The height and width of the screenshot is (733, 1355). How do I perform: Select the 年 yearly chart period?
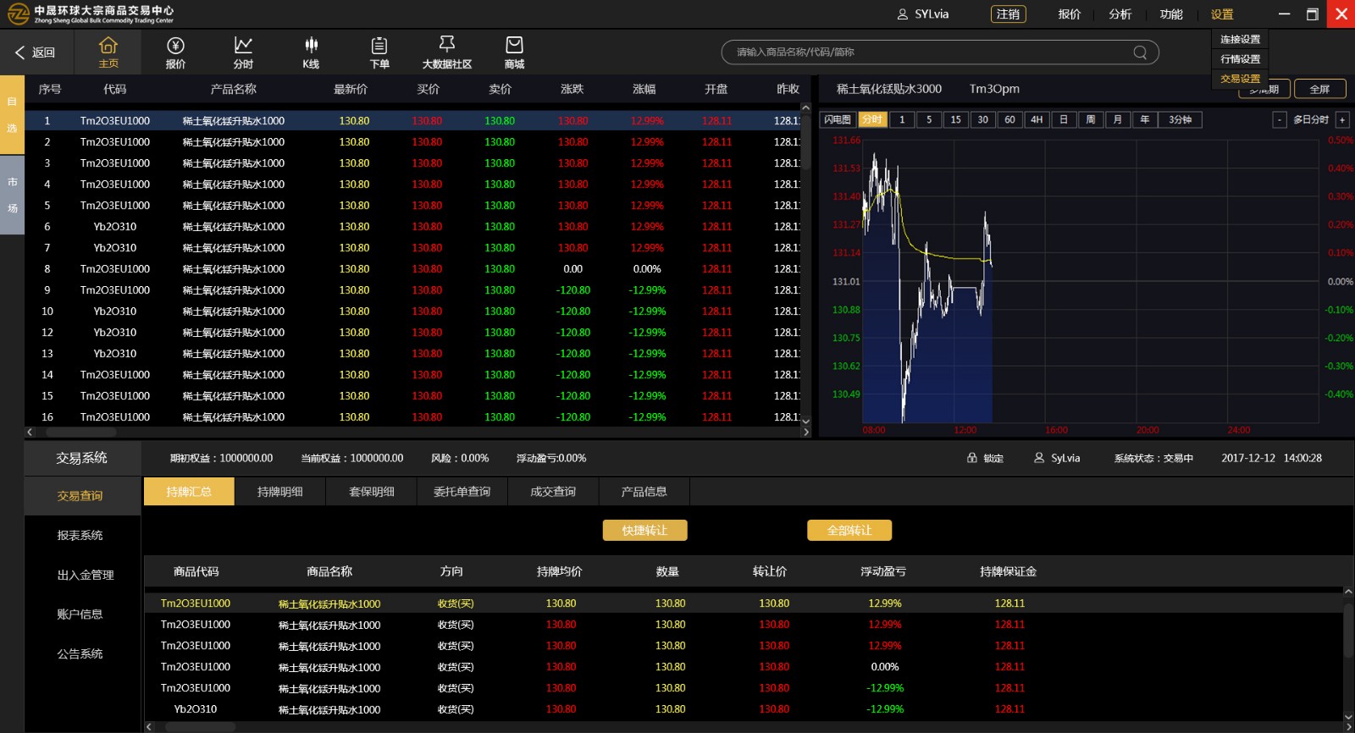click(1145, 120)
